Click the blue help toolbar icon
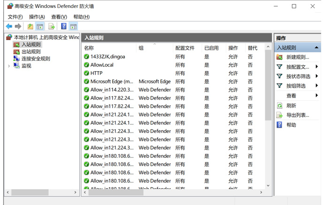This screenshot has width=324, height=205. pos(64,27)
